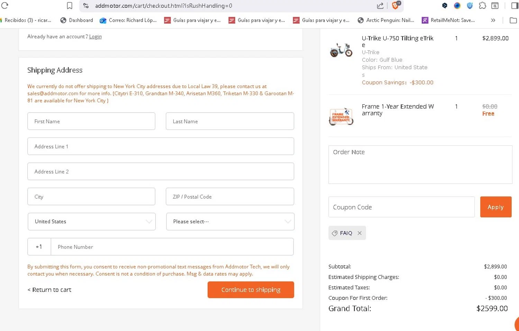Open Brave Shields lion icon
Screen dimensions: 519x331
coord(395,5)
